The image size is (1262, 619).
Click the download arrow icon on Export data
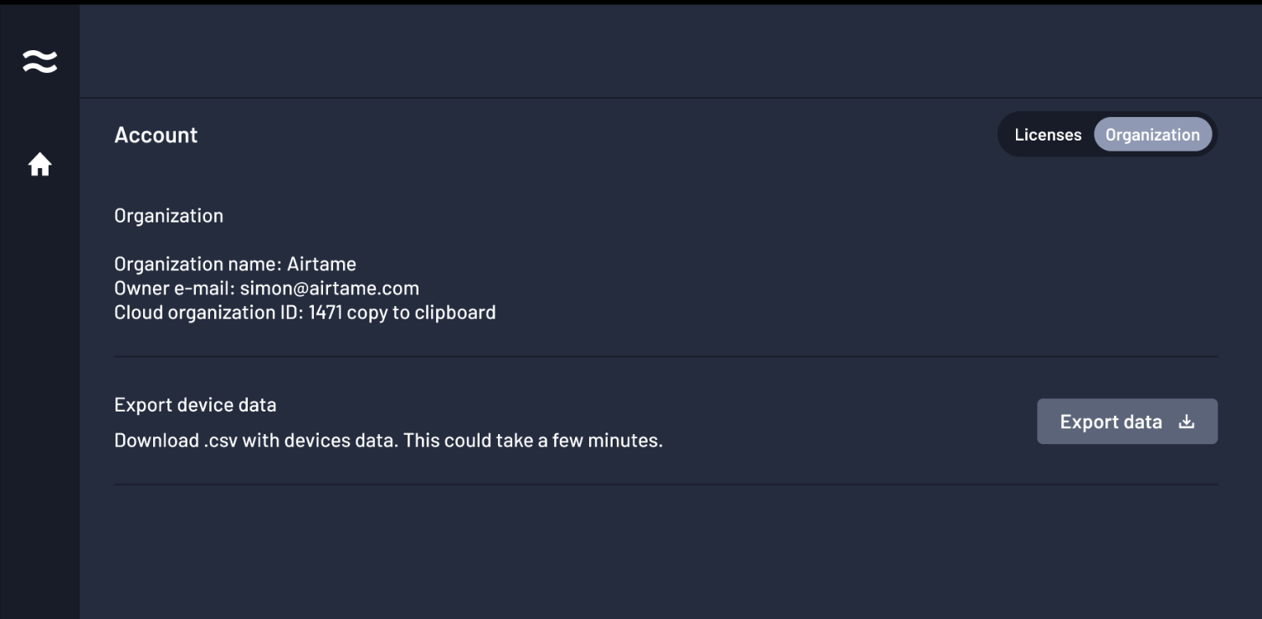(x=1186, y=422)
